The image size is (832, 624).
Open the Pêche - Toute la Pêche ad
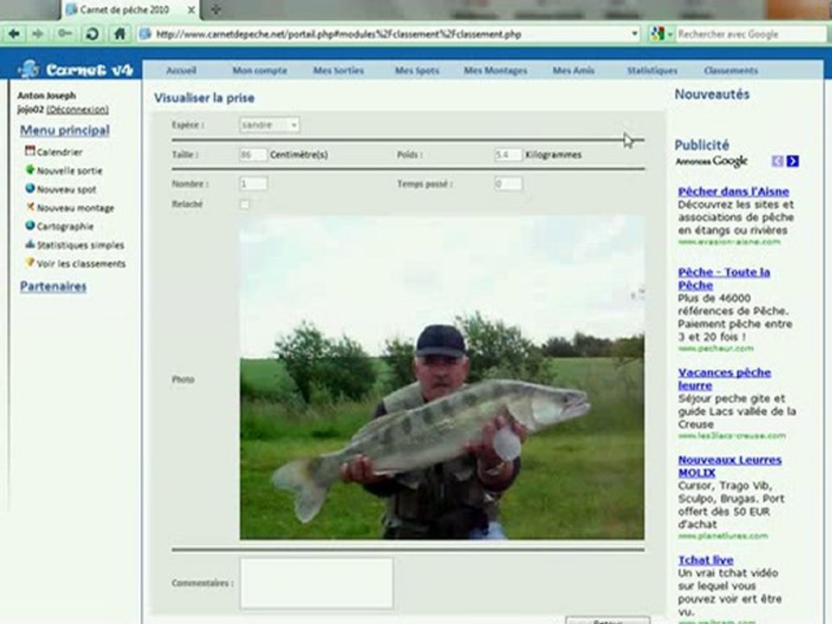724,278
